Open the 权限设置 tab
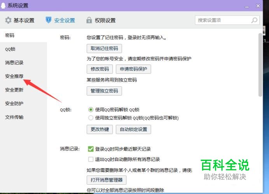Viewport: 269px width, 194px height. (101, 21)
